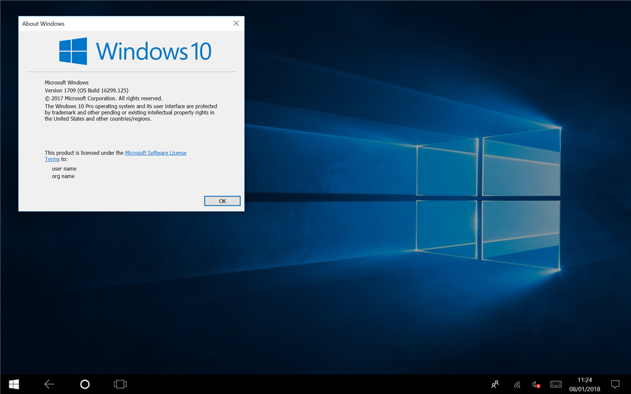
Task: Open Task View in the taskbar
Action: [x=120, y=384]
